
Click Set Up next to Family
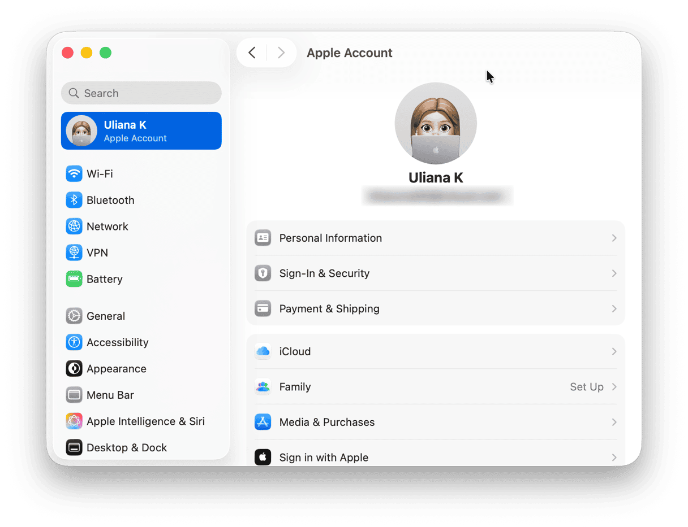(x=587, y=387)
